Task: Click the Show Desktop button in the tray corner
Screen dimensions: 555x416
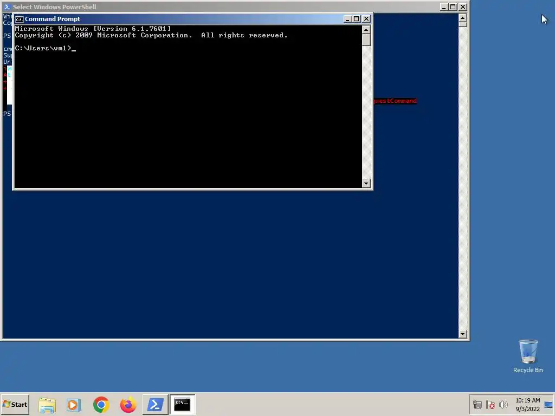Action: [548, 405]
